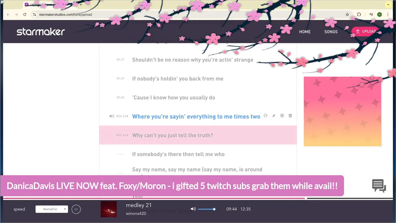The image size is (396, 223).
Task: Click the 09:40 timestamp
Action: tap(120, 97)
